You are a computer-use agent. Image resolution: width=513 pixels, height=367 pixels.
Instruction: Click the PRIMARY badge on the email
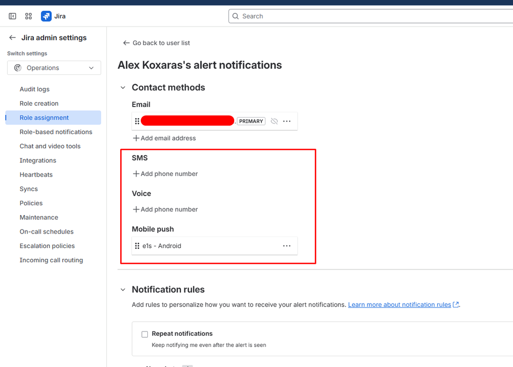click(x=251, y=121)
